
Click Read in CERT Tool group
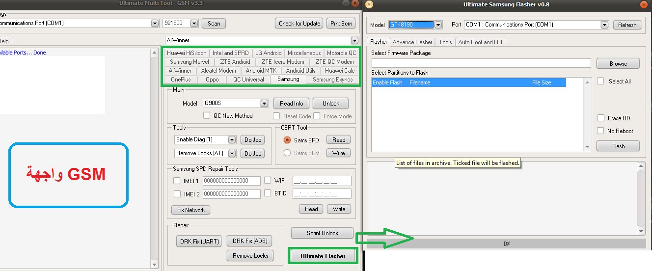(339, 140)
